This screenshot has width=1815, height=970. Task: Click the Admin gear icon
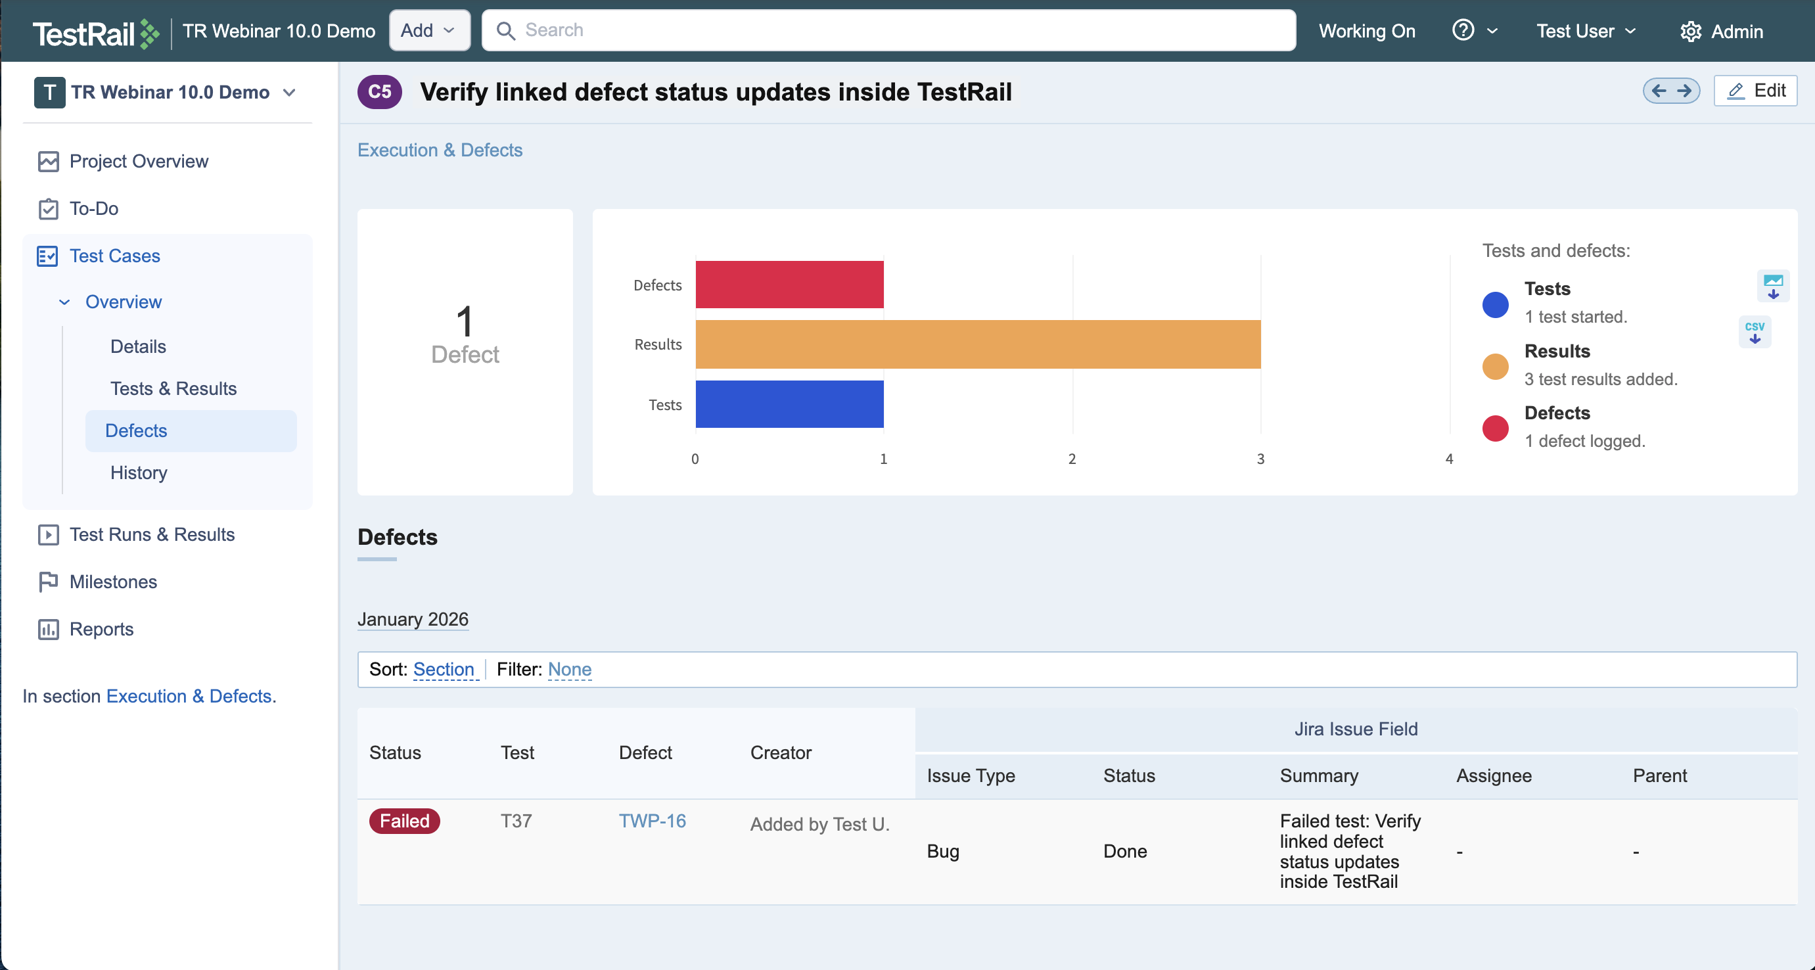point(1690,32)
